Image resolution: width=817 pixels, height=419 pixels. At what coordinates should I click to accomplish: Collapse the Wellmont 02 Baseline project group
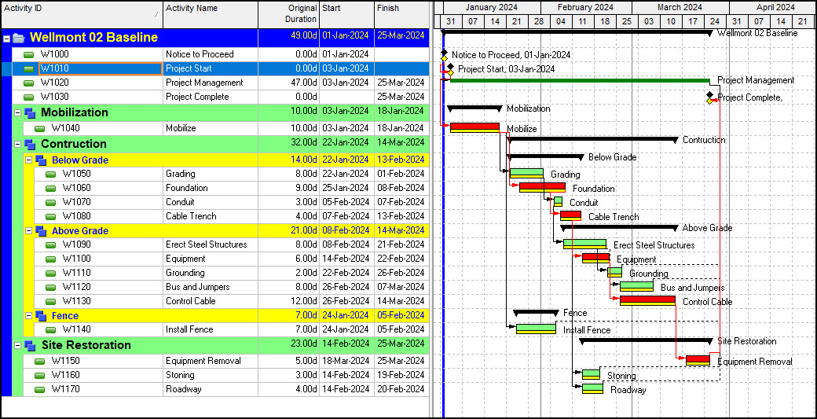point(7,39)
